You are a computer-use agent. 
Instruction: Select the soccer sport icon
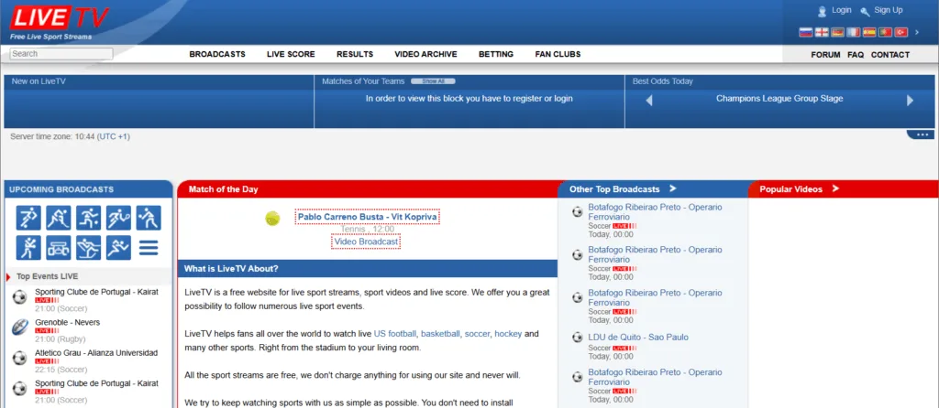tap(28, 218)
